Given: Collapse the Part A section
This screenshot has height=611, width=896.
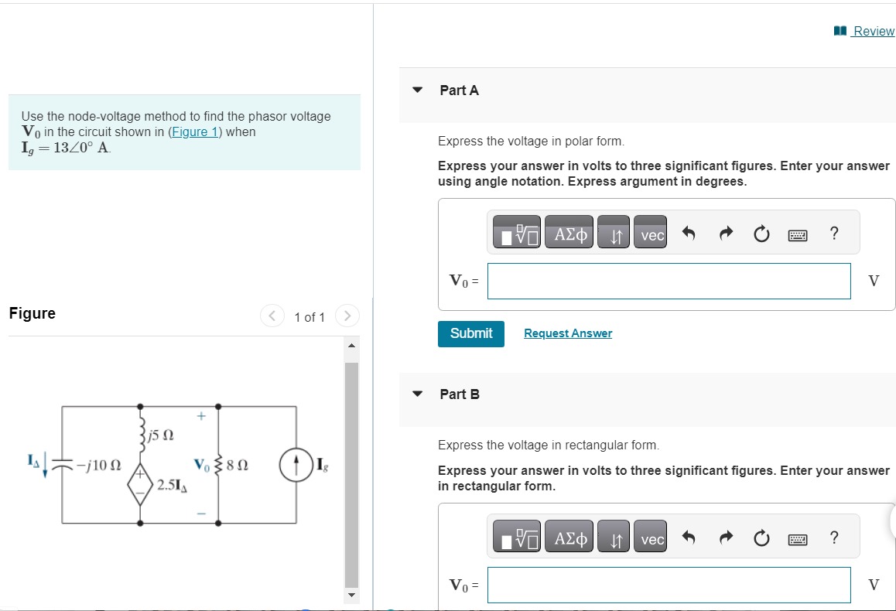Looking at the screenshot, I should [x=417, y=90].
